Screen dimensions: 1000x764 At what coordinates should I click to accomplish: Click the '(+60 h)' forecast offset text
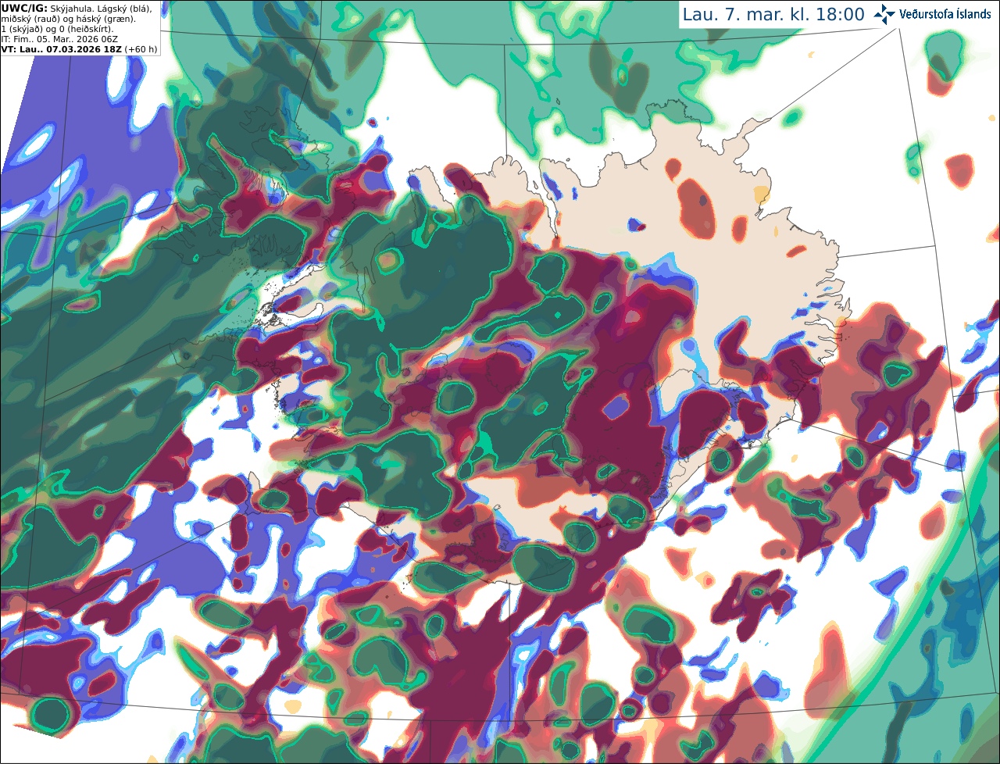pyautogui.click(x=141, y=49)
